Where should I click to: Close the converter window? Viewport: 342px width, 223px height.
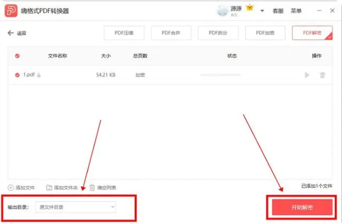[x=332, y=11]
